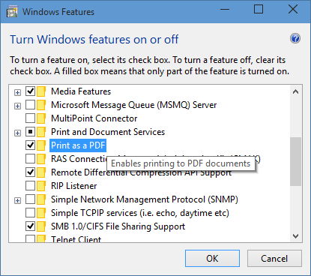Click the blue help question mark icon
This screenshot has width=311, height=276.
click(295, 38)
